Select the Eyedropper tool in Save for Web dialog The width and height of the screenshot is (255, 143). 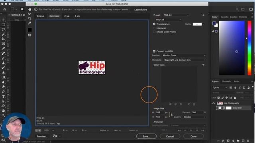click(29, 23)
